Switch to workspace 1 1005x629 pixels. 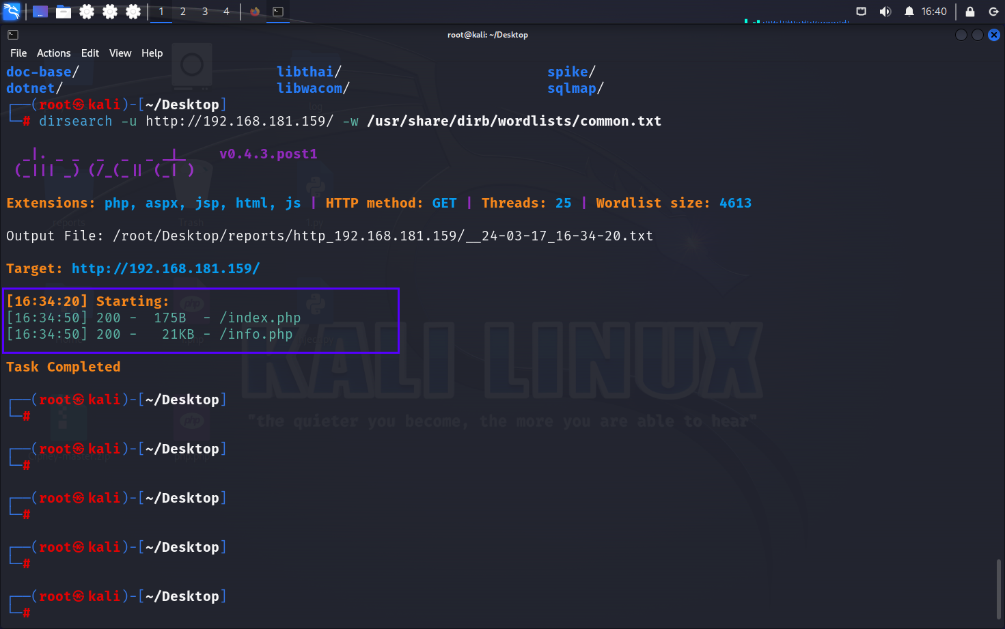(161, 12)
